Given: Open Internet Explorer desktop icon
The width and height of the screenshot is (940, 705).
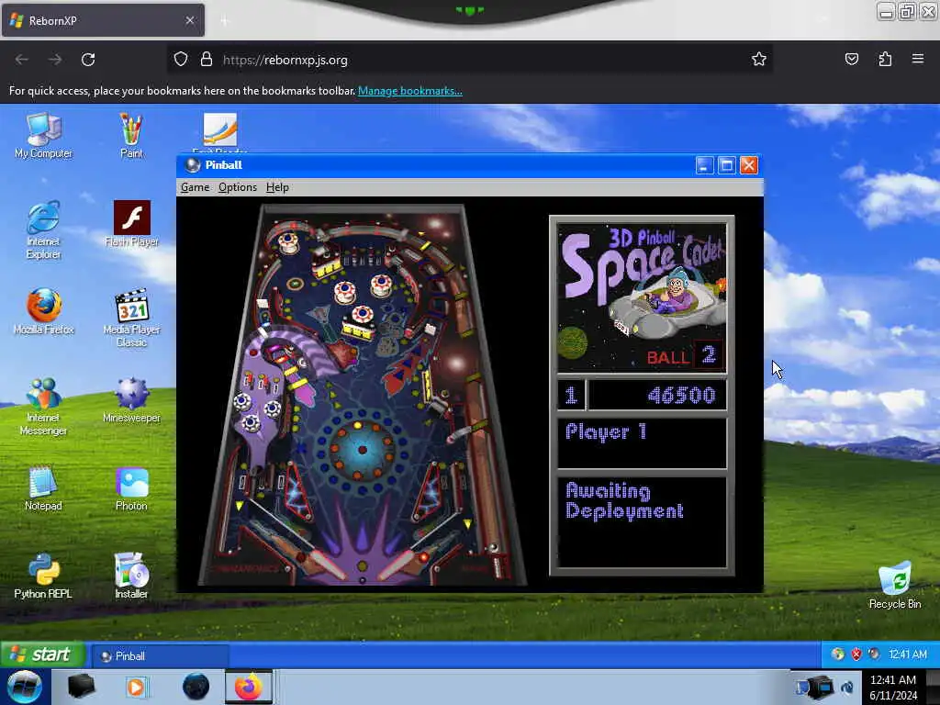Looking at the screenshot, I should click(x=43, y=229).
